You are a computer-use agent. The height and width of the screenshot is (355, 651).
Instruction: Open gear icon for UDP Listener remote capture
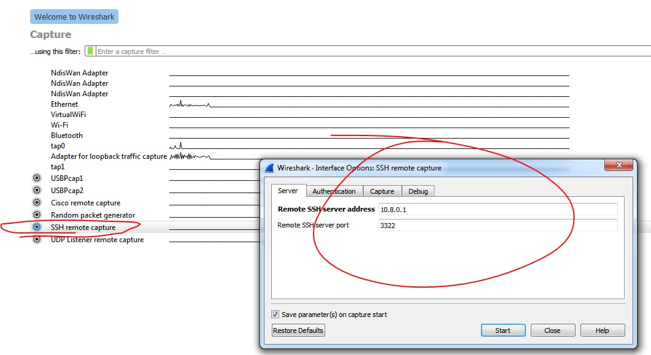[x=37, y=239]
